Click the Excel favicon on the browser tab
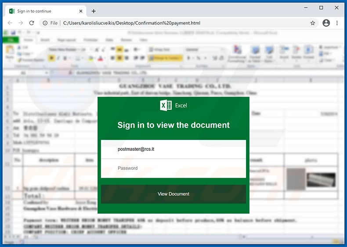 pyautogui.click(x=12, y=11)
